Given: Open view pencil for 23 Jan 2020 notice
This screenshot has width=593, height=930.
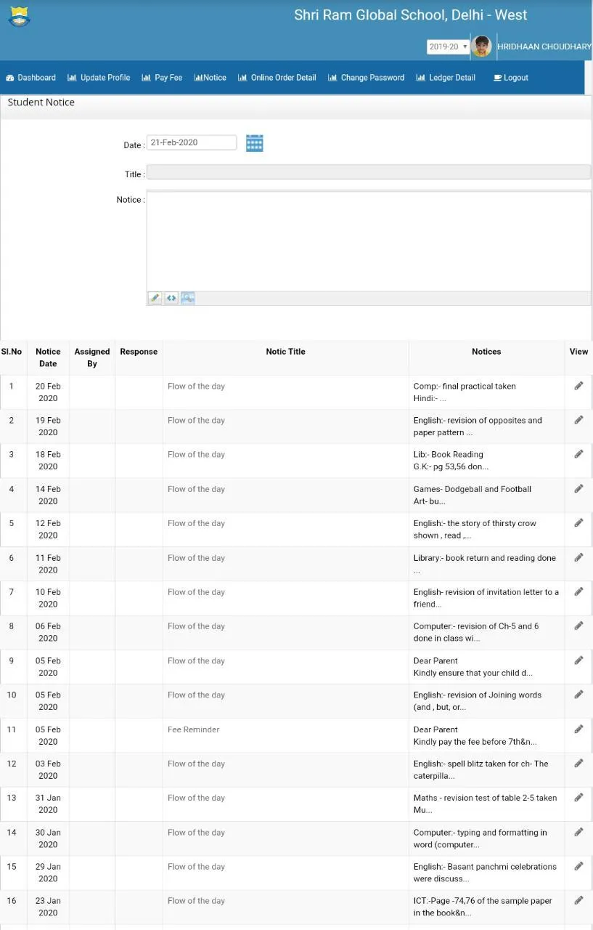Looking at the screenshot, I should pos(578,900).
